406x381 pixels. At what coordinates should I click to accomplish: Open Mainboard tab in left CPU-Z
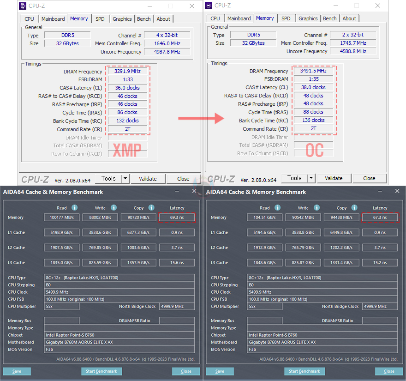coord(53,19)
